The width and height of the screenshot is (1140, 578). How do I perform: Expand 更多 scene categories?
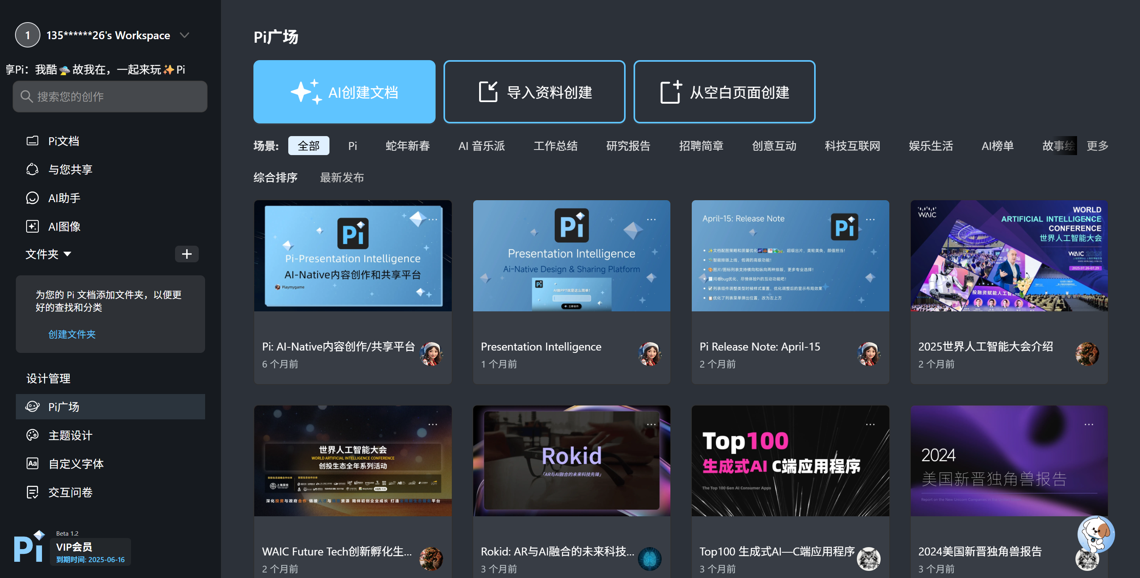(x=1097, y=146)
